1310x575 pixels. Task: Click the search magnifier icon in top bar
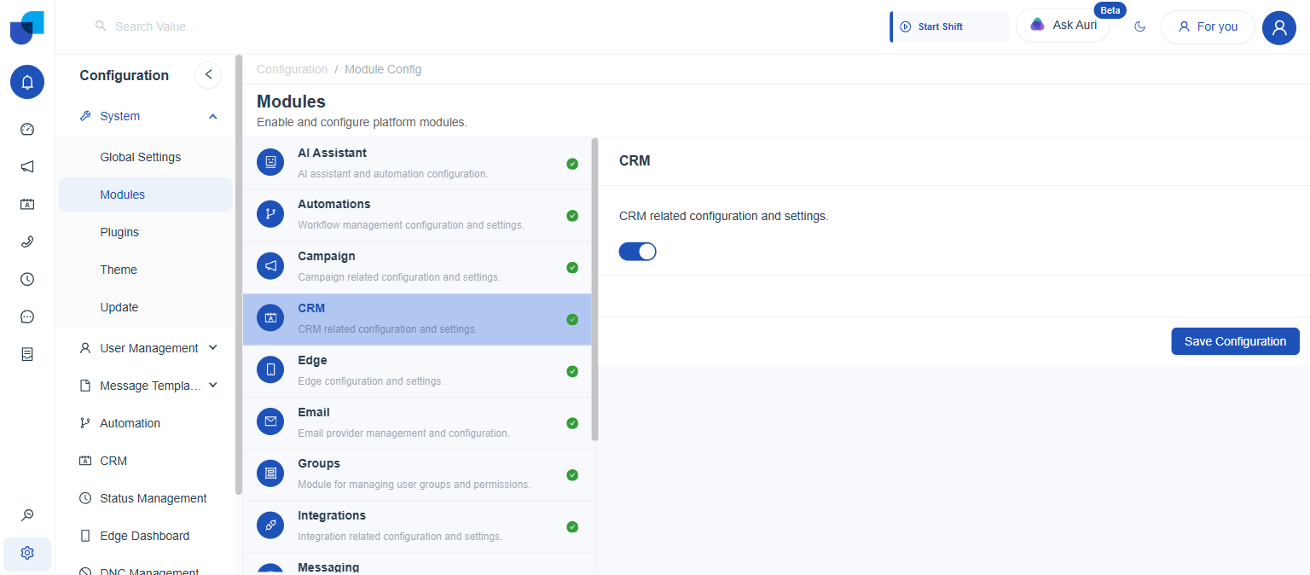tap(101, 26)
